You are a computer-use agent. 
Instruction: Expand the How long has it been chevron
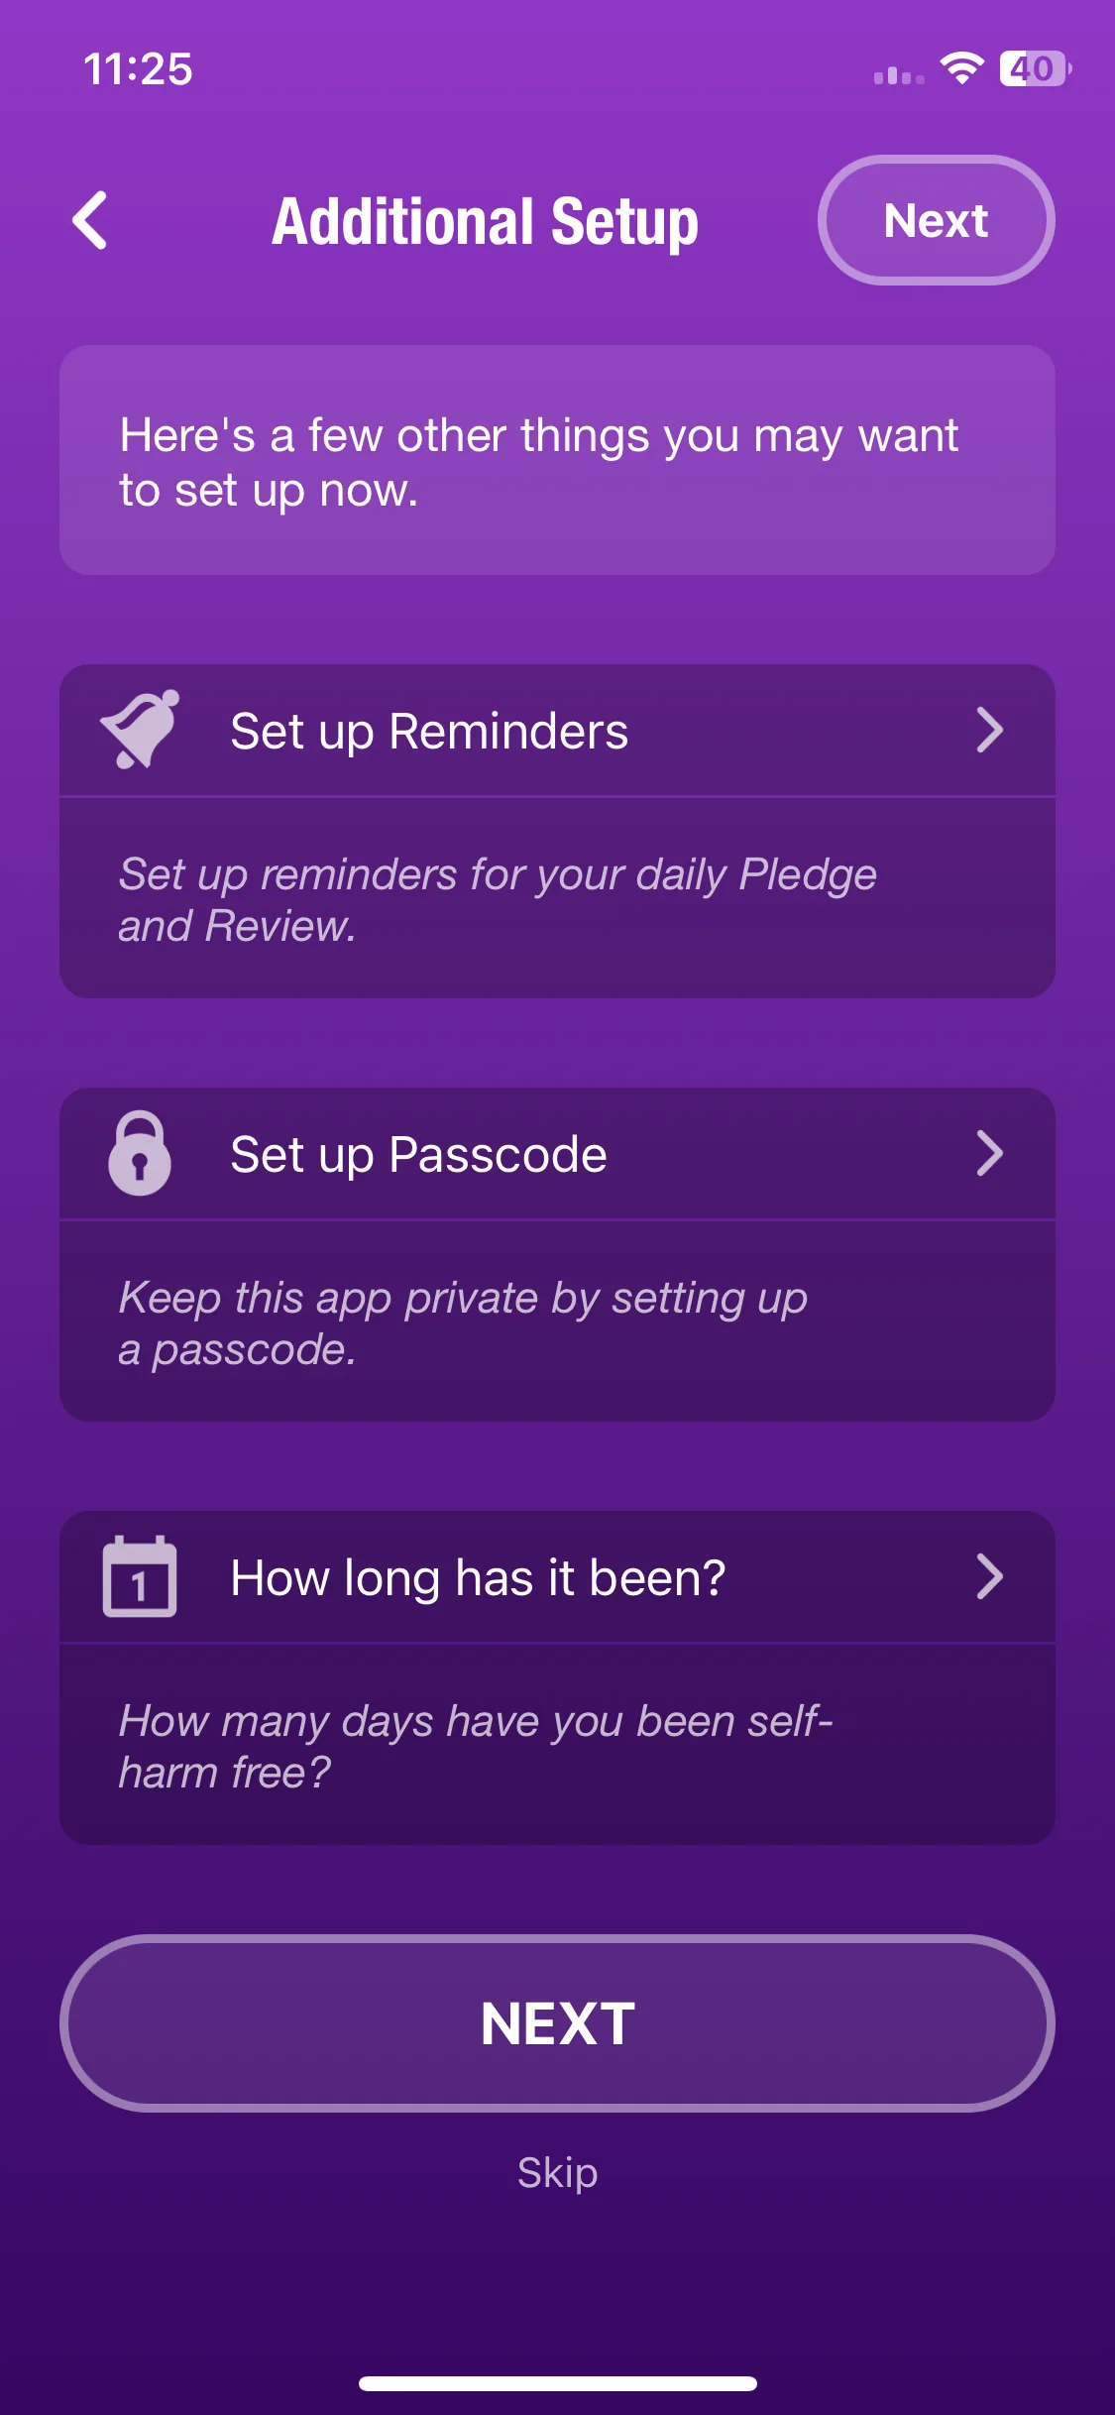tap(989, 1576)
